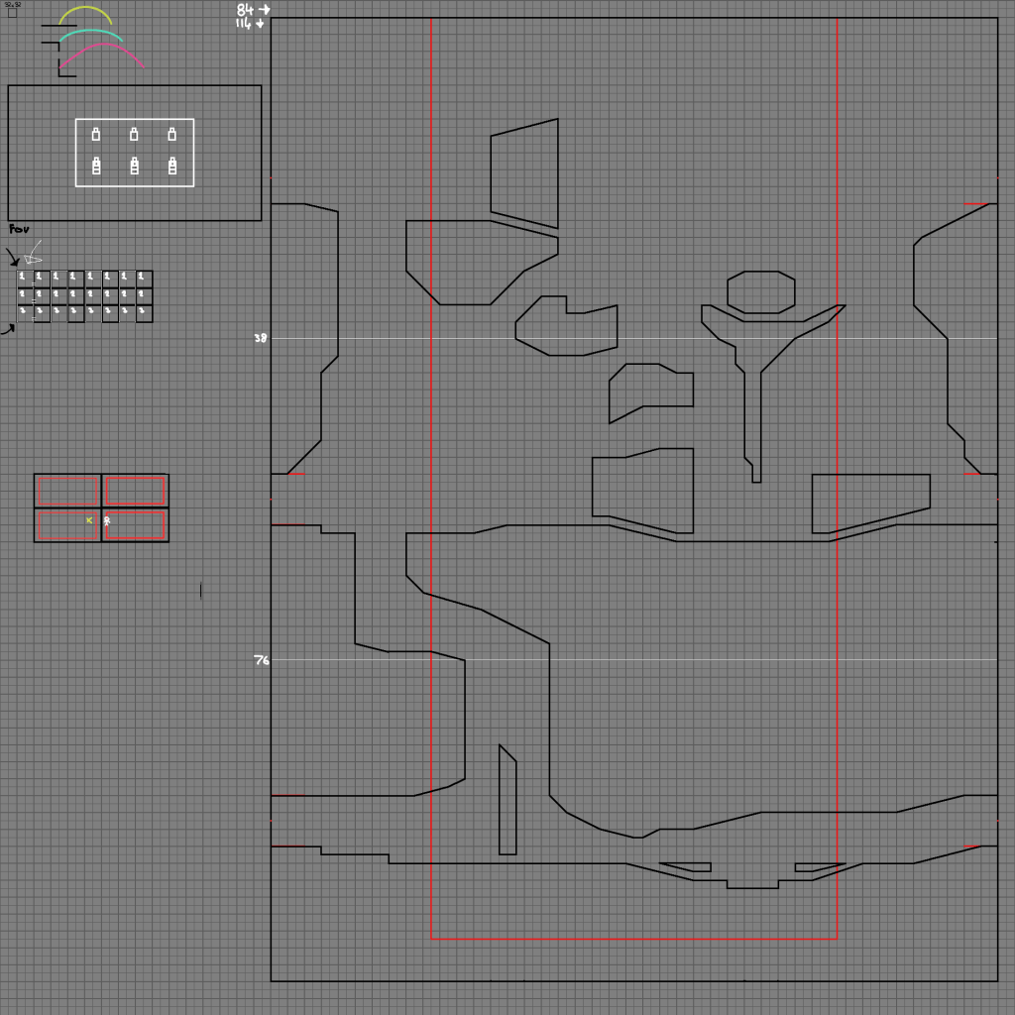Viewport: 1015px width, 1015px height.
Task: Click the "FOV" text label
Action: click(x=19, y=229)
